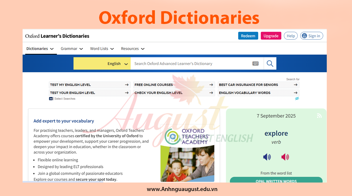The height and width of the screenshot is (196, 352).
Task: Open the on-screen keyboard icon
Action: coord(255,63)
